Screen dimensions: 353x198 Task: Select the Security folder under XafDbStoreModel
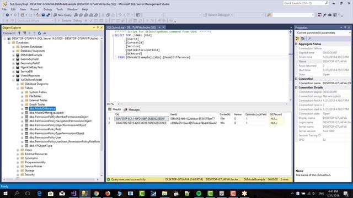click(30, 175)
